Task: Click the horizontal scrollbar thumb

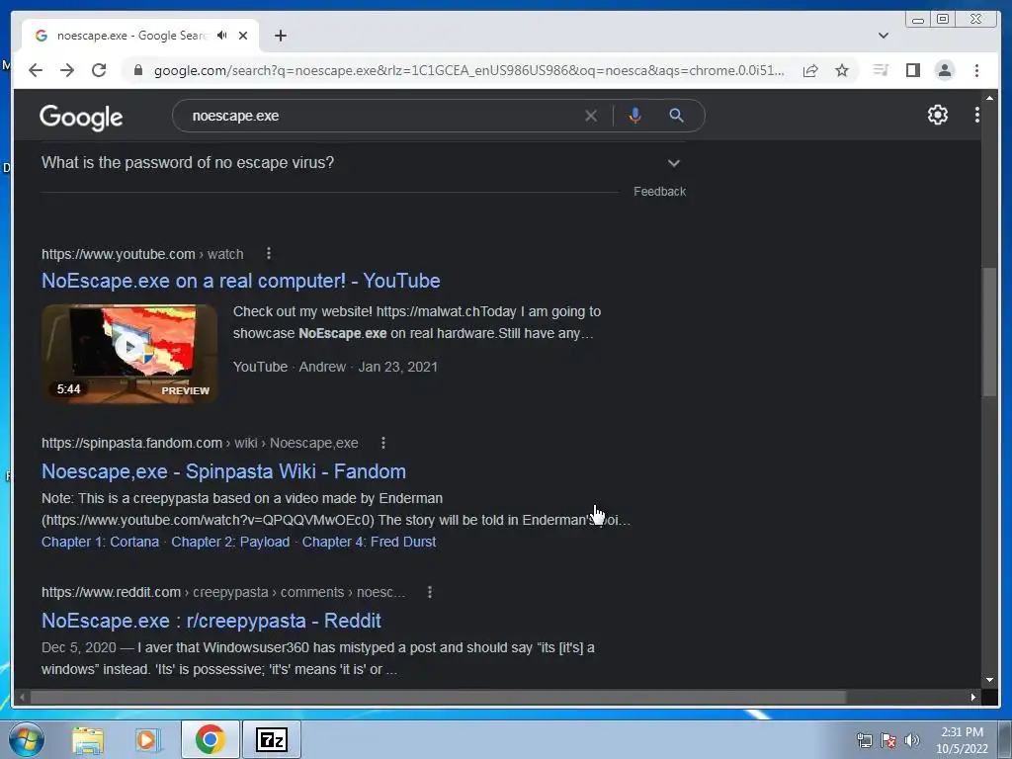Action: point(438,697)
